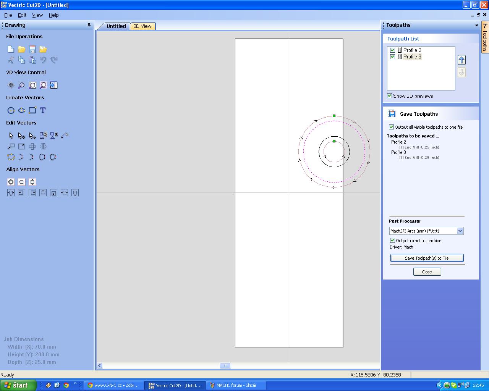489x391 pixels.
Task: Switch to the 3D View tab
Action: 142,26
